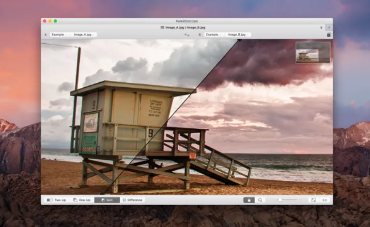370x227 pixels.
Task: Click the top split-line handle
Action: click(x=239, y=40)
